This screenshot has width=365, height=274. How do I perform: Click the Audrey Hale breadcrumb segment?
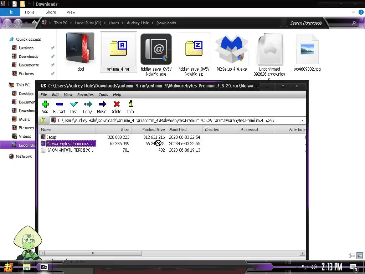point(138,23)
